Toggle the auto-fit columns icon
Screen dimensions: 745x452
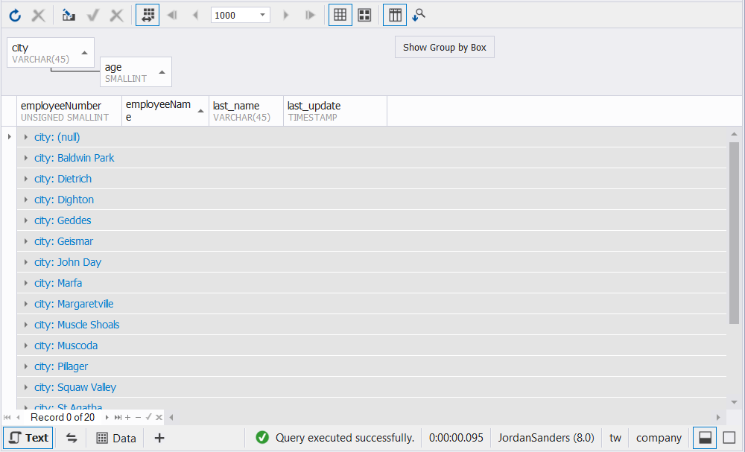(x=147, y=15)
